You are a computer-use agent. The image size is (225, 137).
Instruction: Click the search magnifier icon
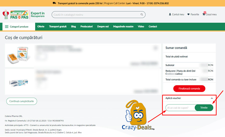(142, 15)
